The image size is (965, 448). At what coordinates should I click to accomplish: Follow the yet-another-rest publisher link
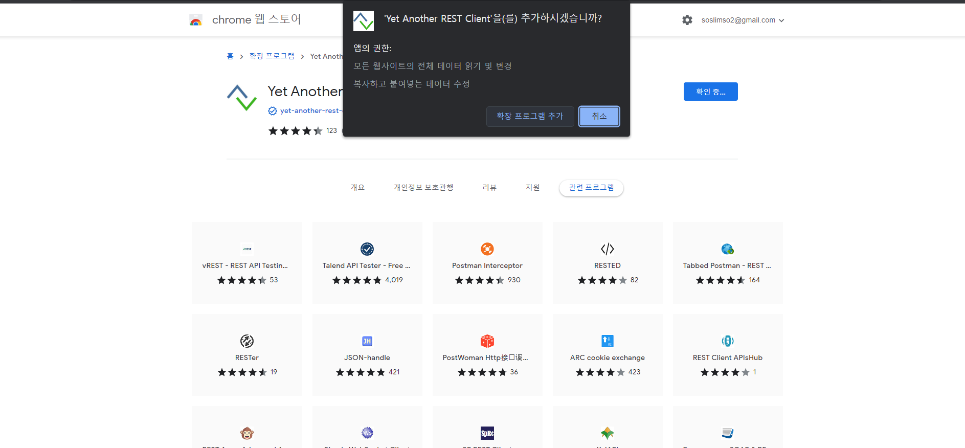pos(311,111)
